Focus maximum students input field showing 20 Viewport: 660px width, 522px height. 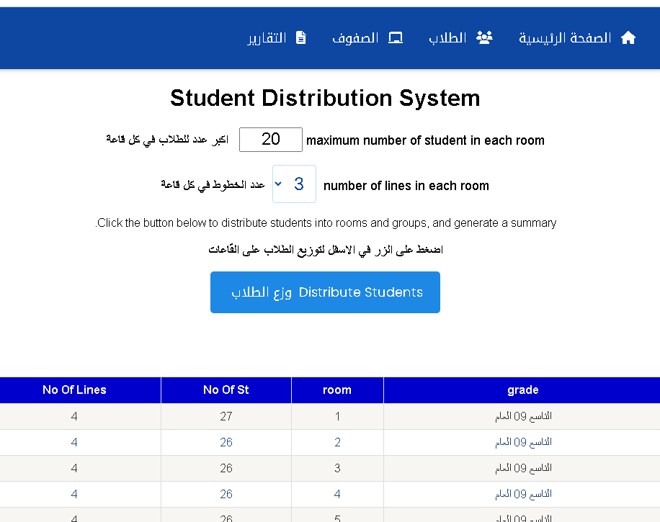click(x=270, y=140)
